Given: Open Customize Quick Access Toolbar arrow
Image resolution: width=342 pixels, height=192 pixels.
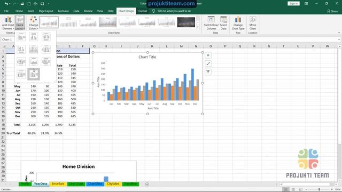Looking at the screenshot, I should [x=49, y=4].
